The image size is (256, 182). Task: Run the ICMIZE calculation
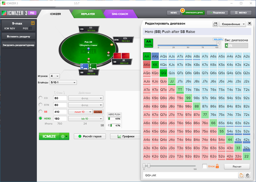pos(49,136)
